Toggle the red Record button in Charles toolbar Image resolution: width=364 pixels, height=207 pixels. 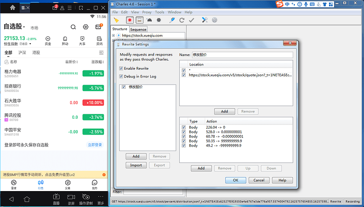(130, 20)
